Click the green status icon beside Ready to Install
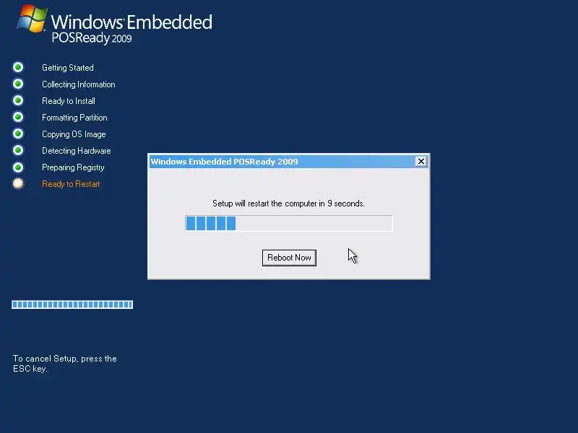578x433 pixels. tap(18, 100)
